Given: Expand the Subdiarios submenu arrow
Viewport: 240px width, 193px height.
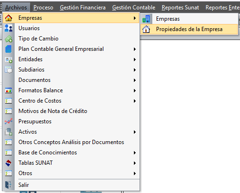Looking at the screenshot, I should click(135, 70).
